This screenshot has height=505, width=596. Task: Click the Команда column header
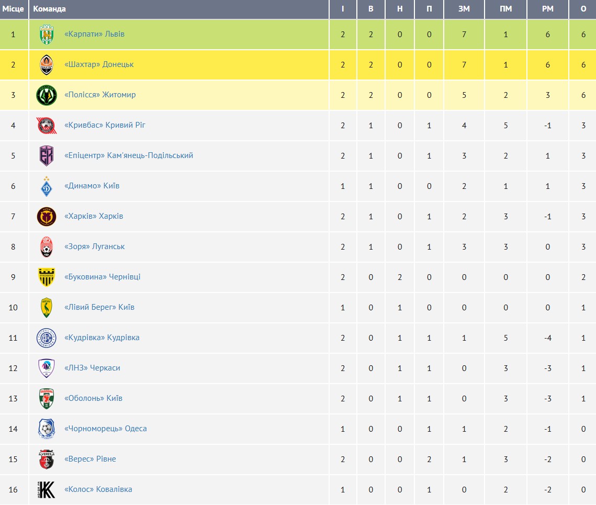(49, 9)
